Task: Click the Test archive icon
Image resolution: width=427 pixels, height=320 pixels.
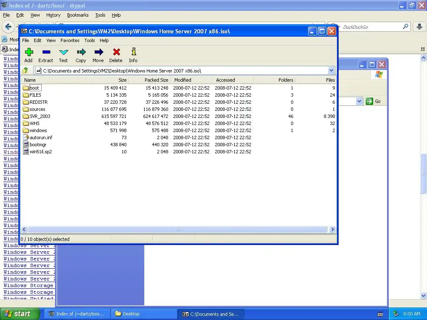Action: point(63,55)
